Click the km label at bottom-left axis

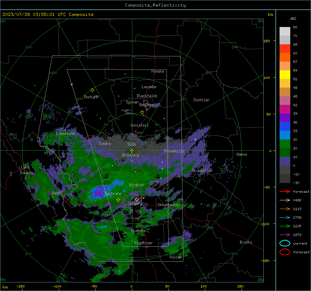pyautogui.click(x=5, y=287)
